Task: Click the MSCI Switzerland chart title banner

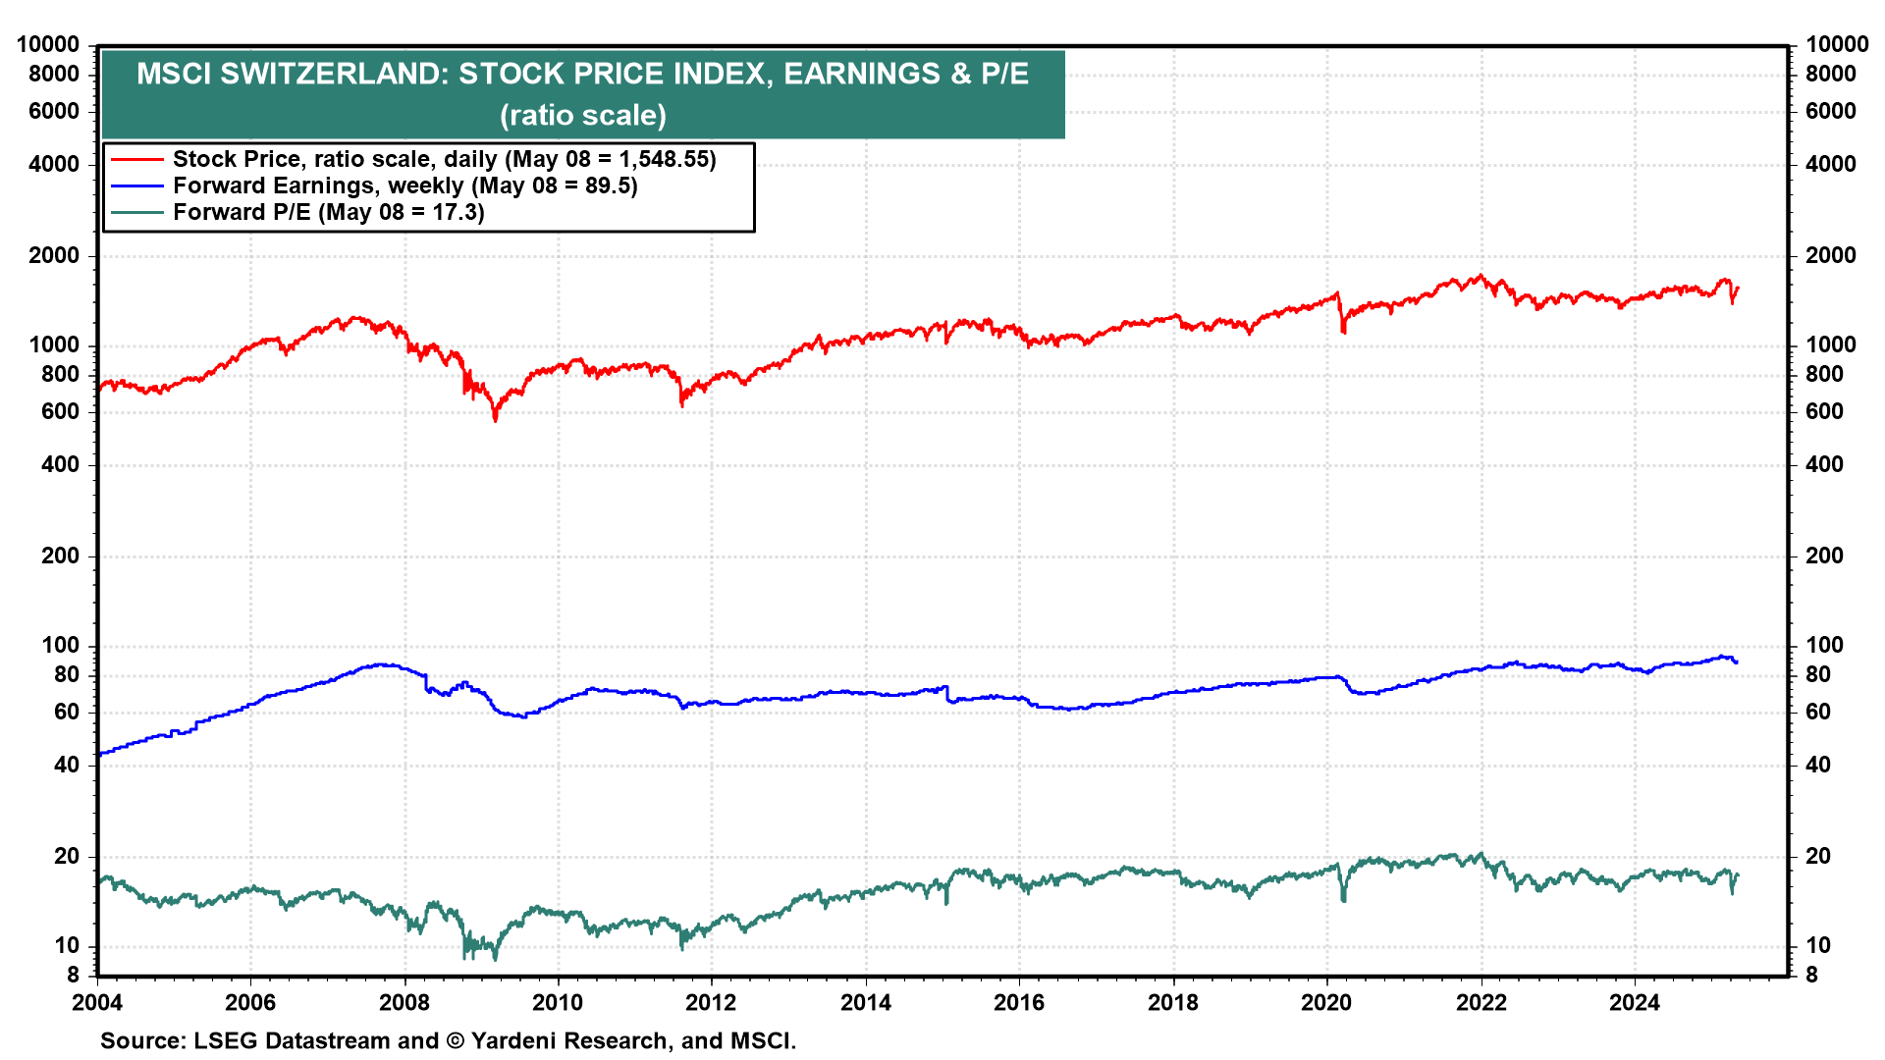Action: click(582, 75)
